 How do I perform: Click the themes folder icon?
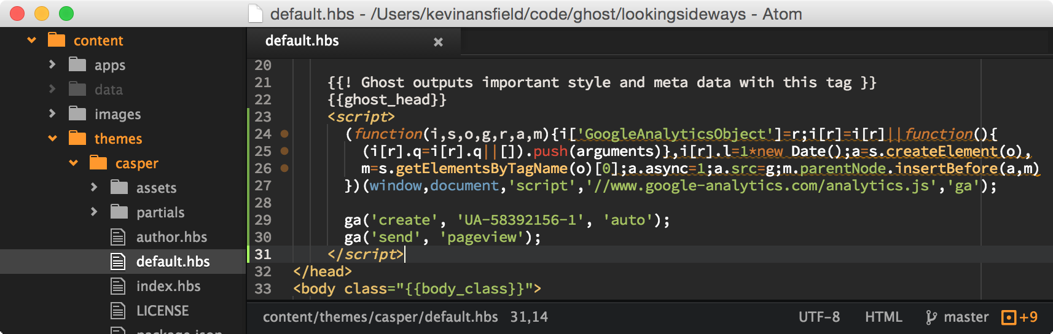click(x=77, y=138)
